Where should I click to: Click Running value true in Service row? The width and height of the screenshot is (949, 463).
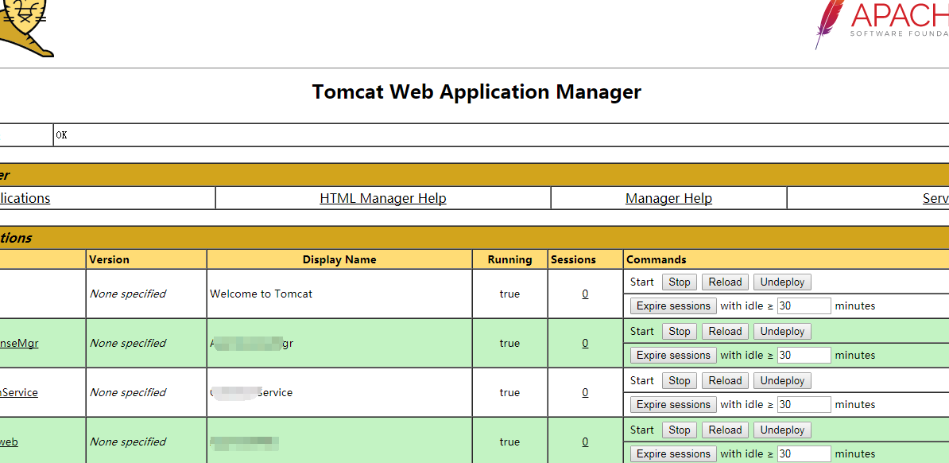coord(509,393)
